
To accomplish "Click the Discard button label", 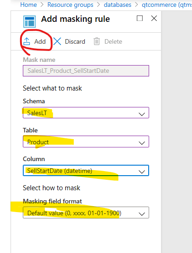I will [x=75, y=41].
